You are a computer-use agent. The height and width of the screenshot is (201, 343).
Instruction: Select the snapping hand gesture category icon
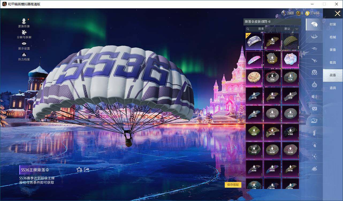pyautogui.click(x=314, y=145)
